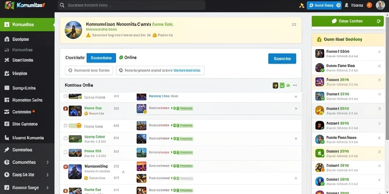389x194 pixels.
Task: Click the magnifier icon in the search bar
Action: point(63,5)
